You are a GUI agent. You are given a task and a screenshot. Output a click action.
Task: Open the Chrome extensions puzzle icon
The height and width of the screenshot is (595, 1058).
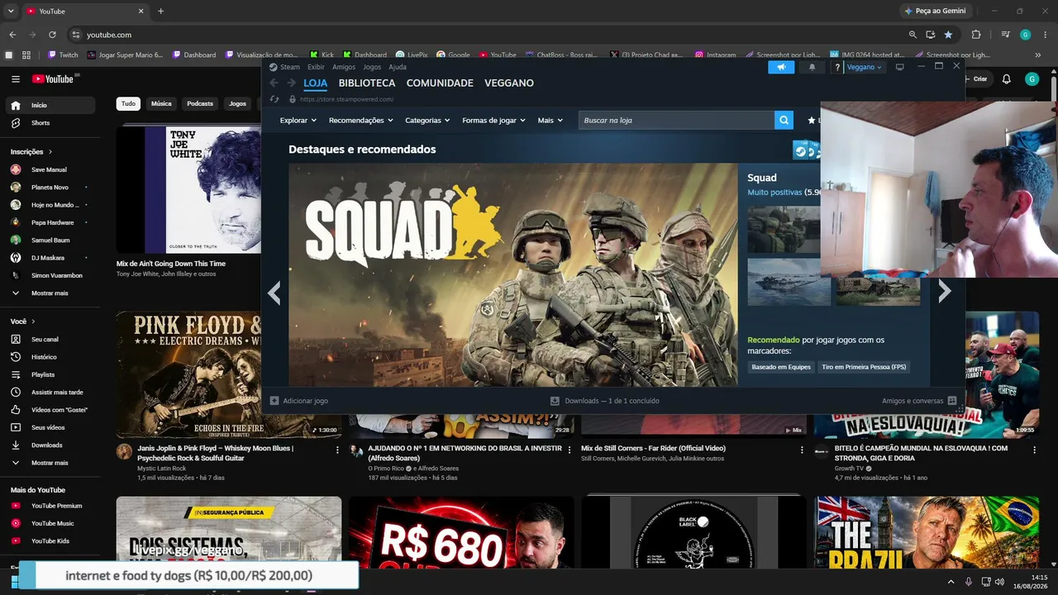coord(976,35)
